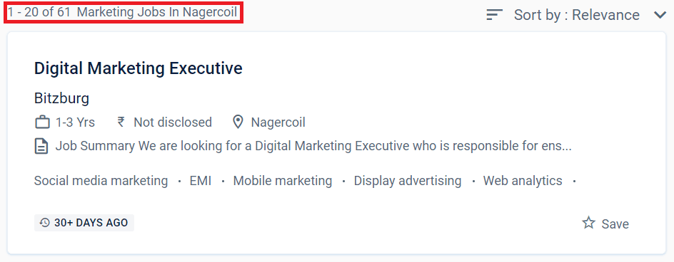Click the location pin icon
This screenshot has width=674, height=262.
(238, 122)
